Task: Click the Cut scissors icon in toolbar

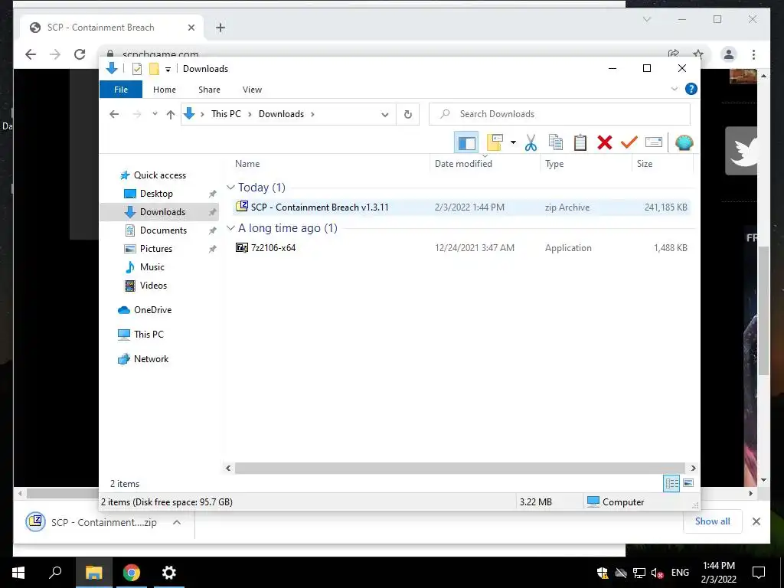Action: (x=531, y=143)
